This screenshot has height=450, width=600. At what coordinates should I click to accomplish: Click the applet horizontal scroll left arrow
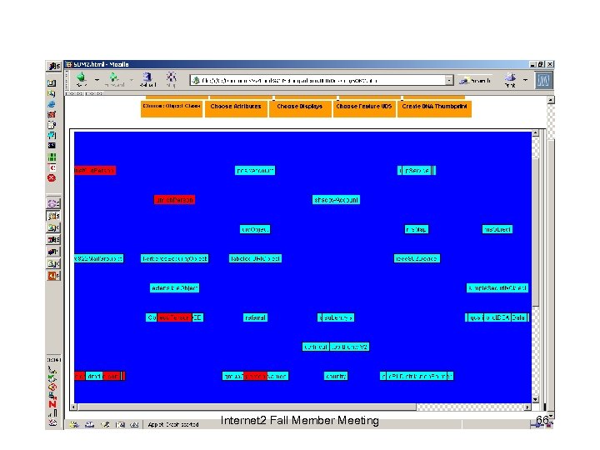click(x=73, y=407)
